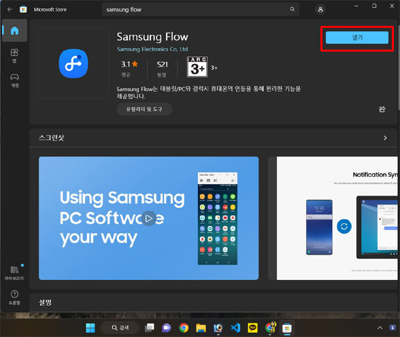Open Samsung Electronics Co., Ltd. publisher link

point(152,49)
